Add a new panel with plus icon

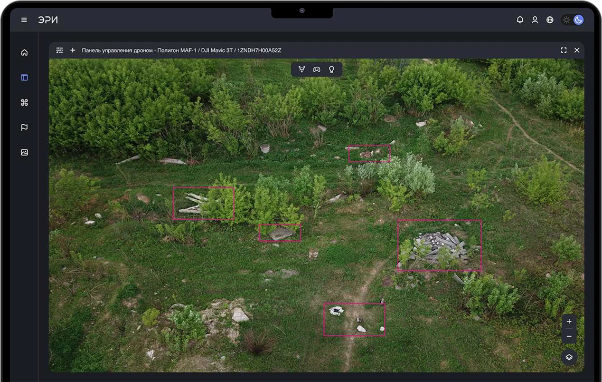pos(72,50)
